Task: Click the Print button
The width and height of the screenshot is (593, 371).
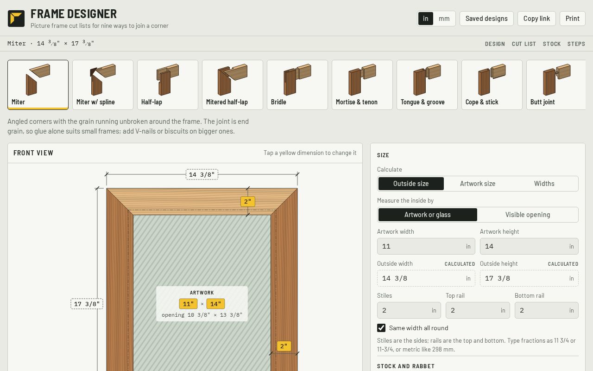Action: click(x=573, y=19)
